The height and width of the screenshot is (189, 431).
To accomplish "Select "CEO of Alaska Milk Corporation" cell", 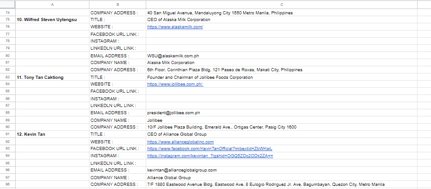I will pyautogui.click(x=282, y=20).
